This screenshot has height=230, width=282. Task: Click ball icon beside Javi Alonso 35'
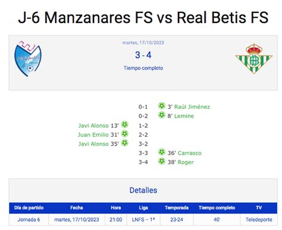point(125,143)
